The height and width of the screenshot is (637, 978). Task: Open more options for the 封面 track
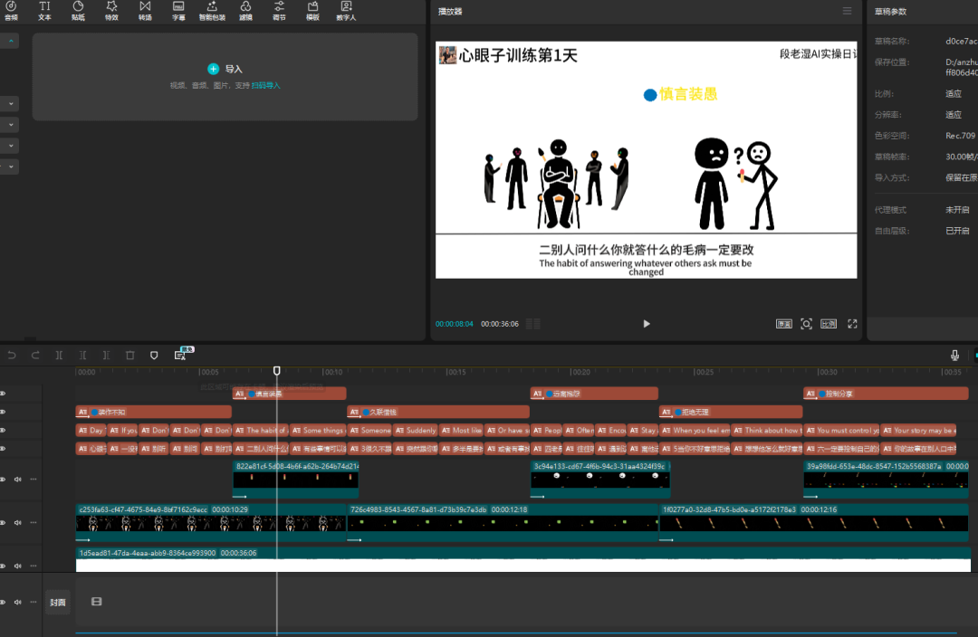34,602
